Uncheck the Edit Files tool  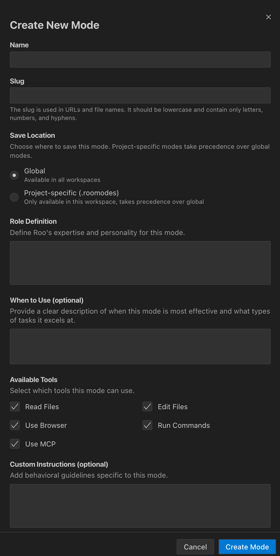[x=147, y=407]
